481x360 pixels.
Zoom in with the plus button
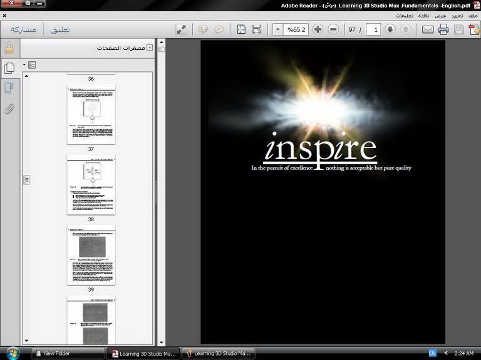[318, 29]
